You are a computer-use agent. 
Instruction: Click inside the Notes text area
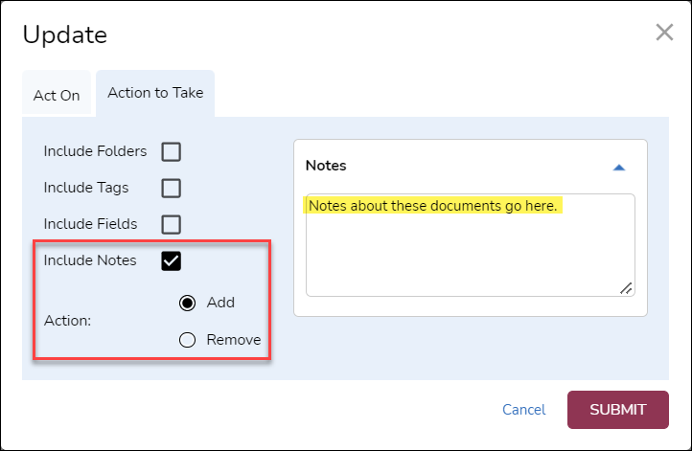pos(470,254)
